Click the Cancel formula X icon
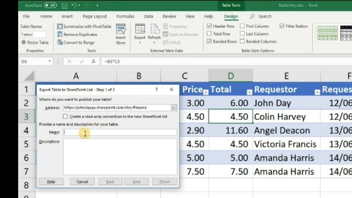Image resolution: width=352 pixels, height=198 pixels. click(69, 61)
